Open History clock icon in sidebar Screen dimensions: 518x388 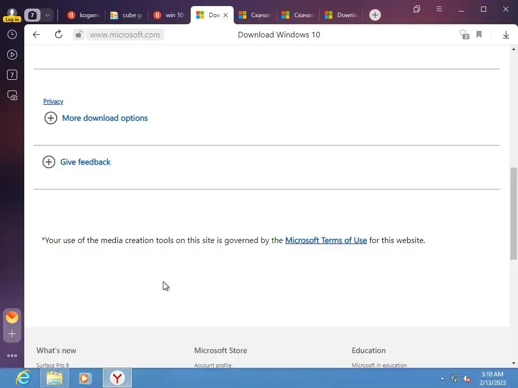(x=12, y=34)
